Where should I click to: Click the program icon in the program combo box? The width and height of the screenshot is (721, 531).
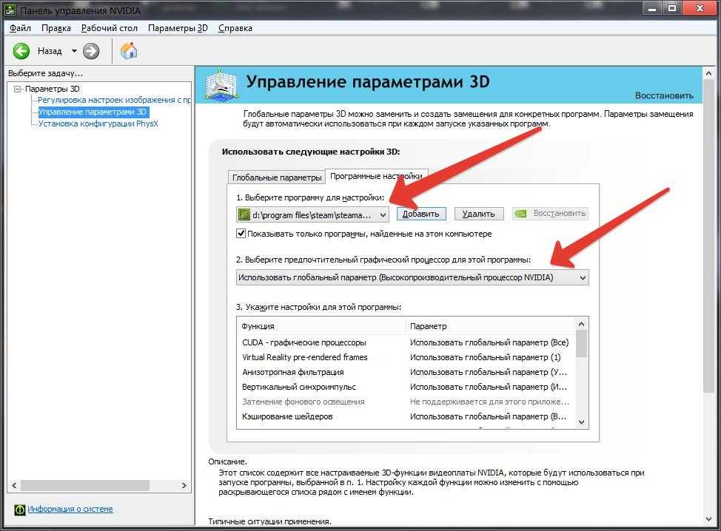click(x=244, y=214)
